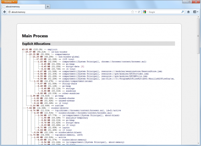The height and width of the screenshot is (146, 201).
Task: Expand the XPIProvider.jsm compartment row
Action: [x=93, y=74]
